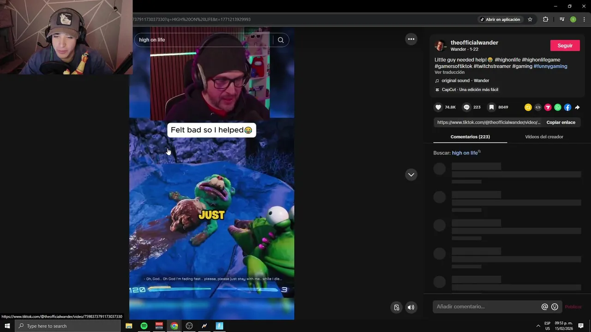
Task: Follow the creator with the Seguir button
Action: click(565, 46)
